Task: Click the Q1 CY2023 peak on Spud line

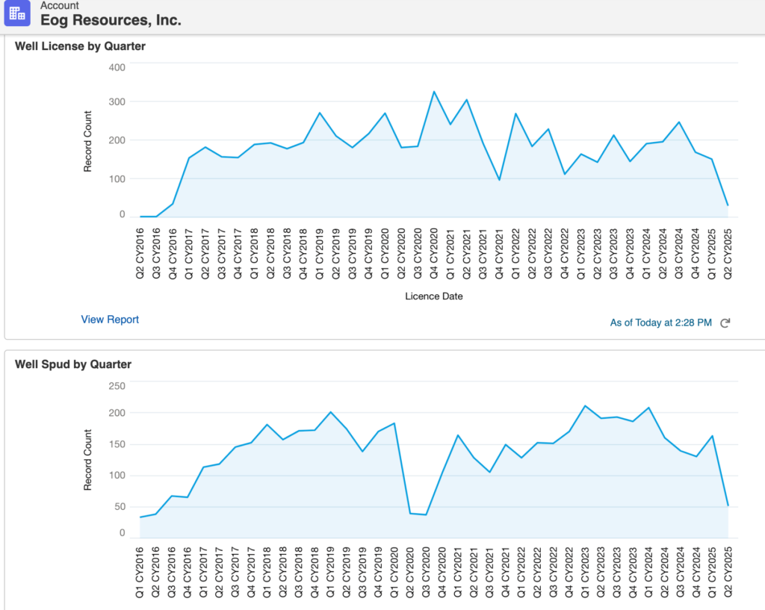Action: 585,405
